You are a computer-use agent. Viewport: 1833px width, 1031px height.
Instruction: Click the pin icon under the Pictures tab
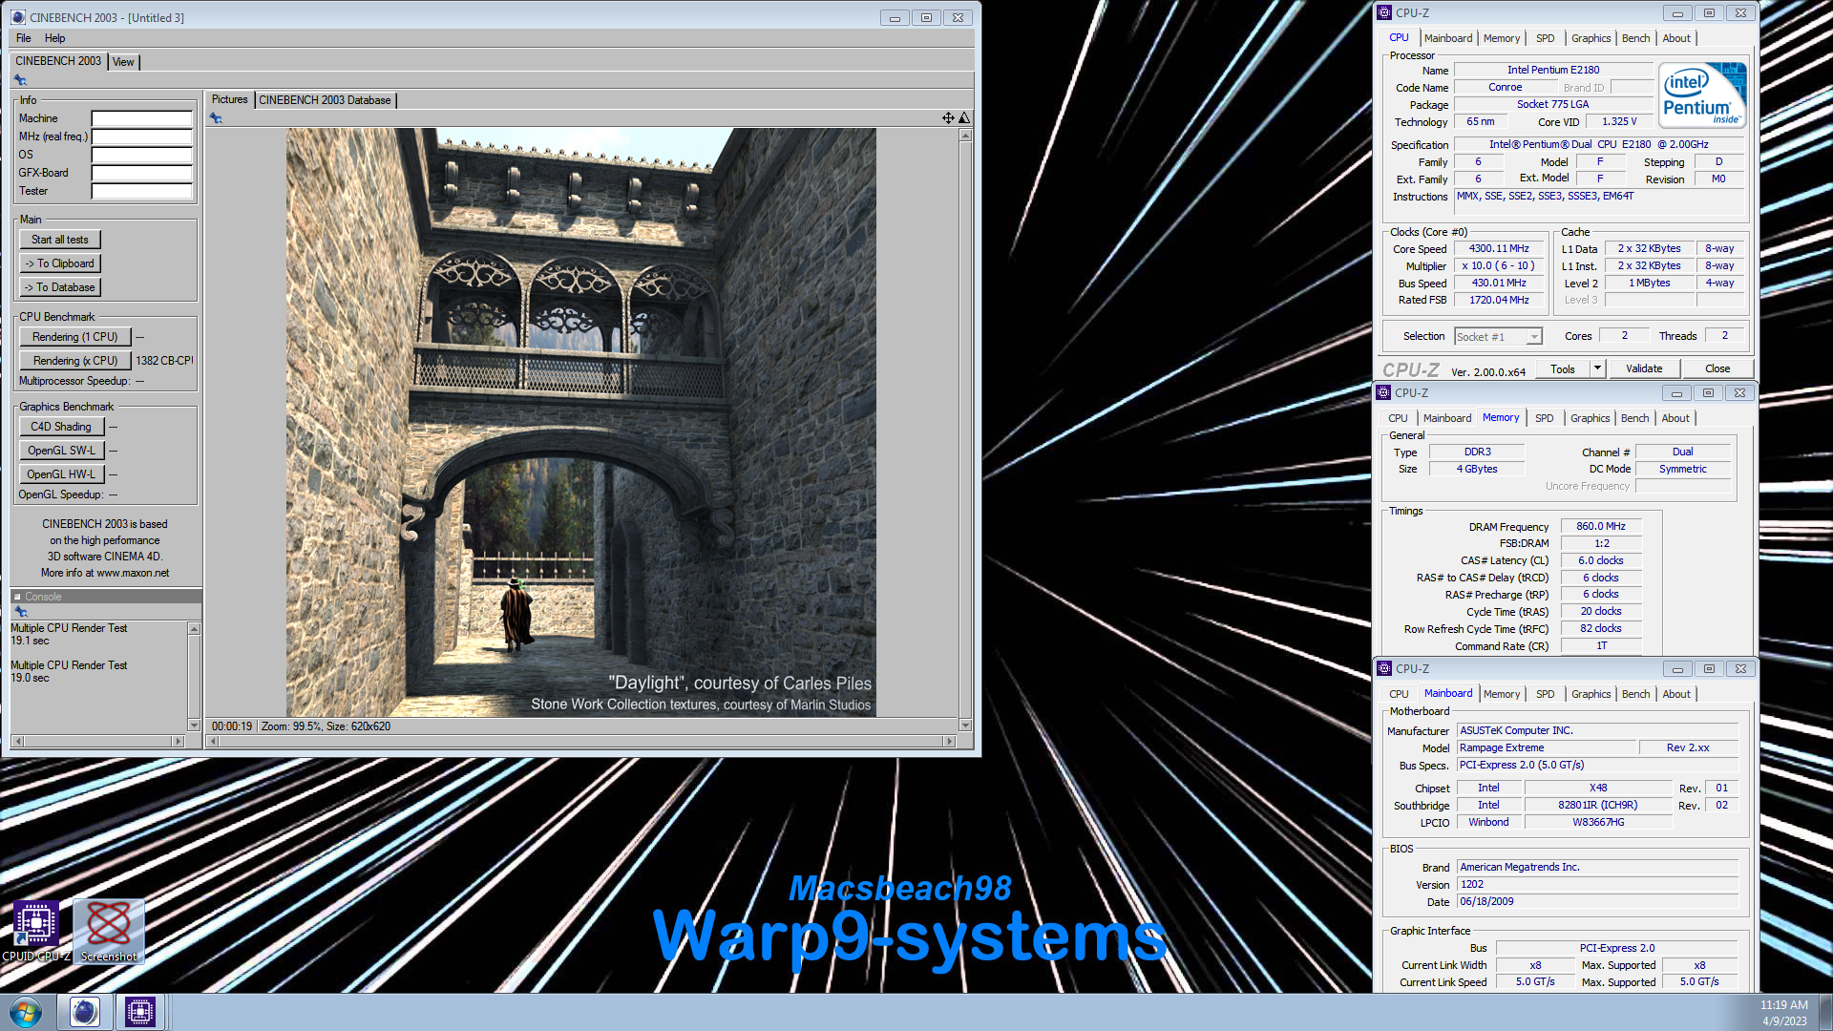(216, 118)
